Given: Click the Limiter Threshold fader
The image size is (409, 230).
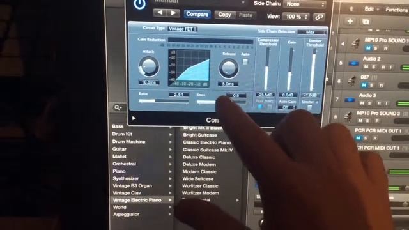Looking at the screenshot, I should tap(313, 70).
